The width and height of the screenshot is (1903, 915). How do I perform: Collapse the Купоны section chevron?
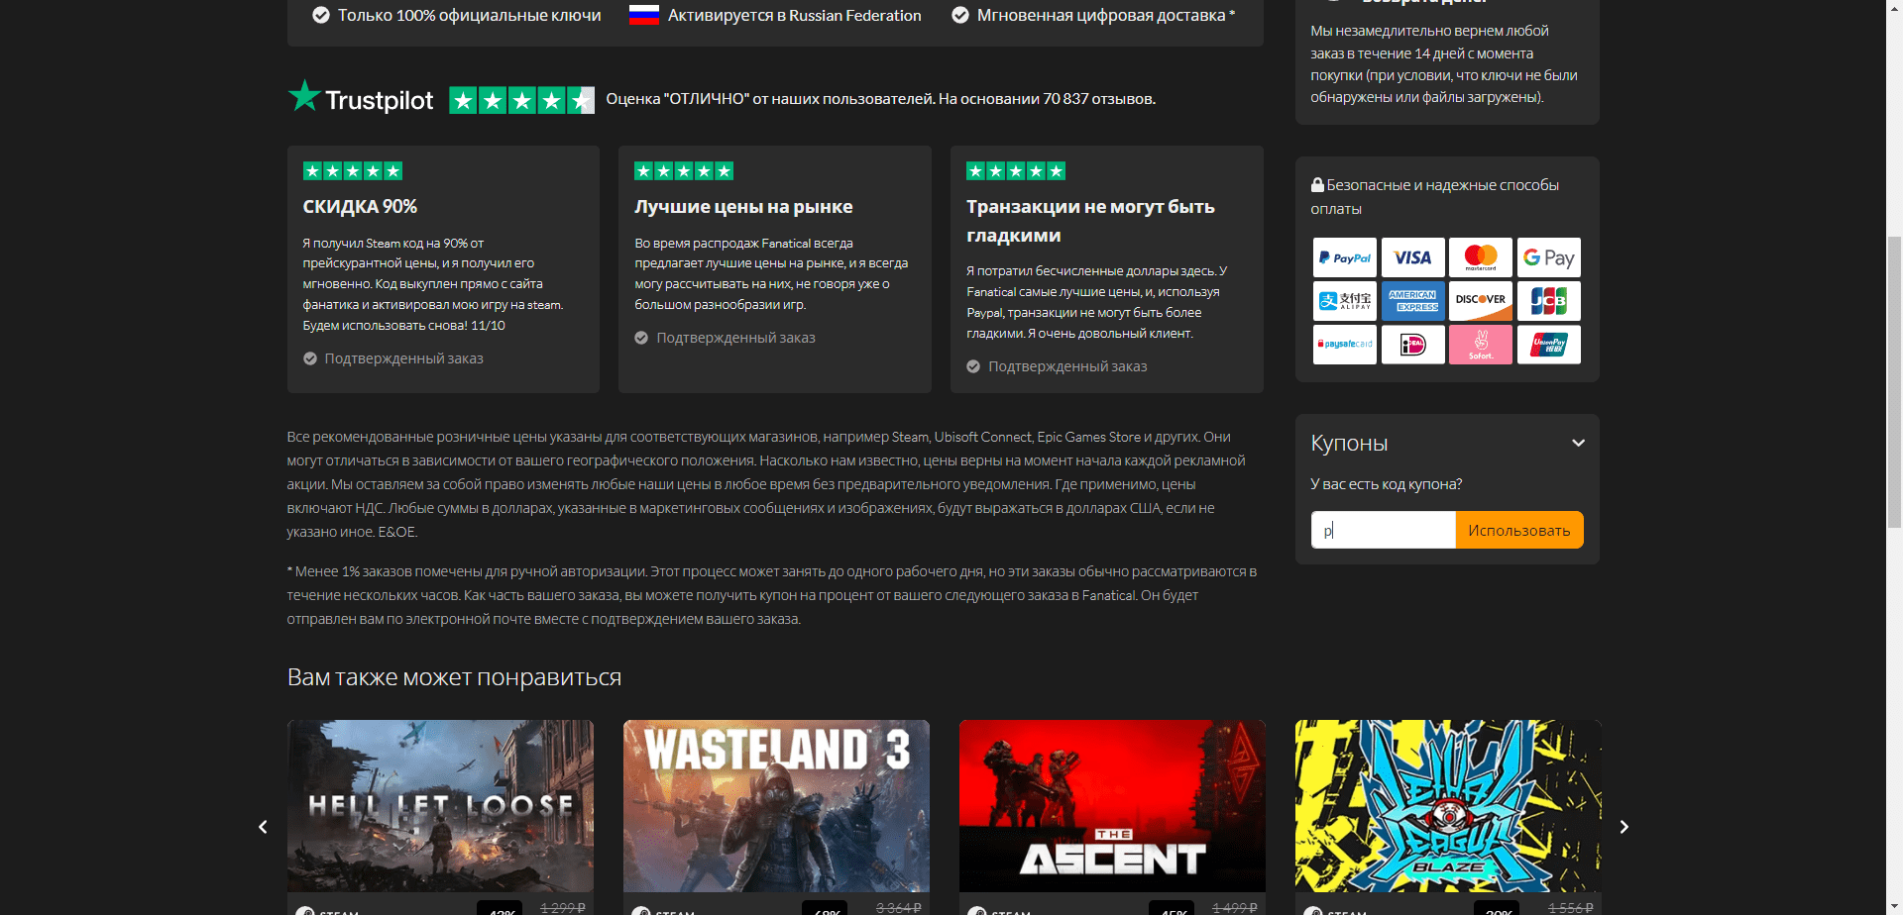pos(1578,443)
